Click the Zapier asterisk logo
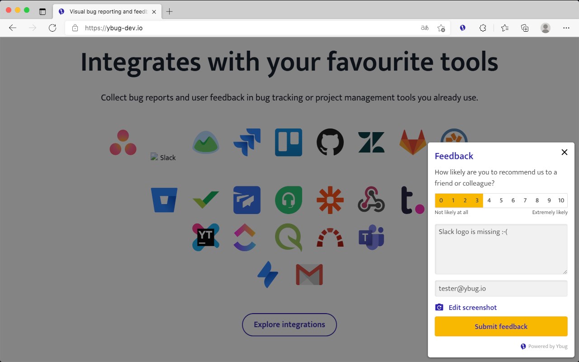 click(x=330, y=200)
